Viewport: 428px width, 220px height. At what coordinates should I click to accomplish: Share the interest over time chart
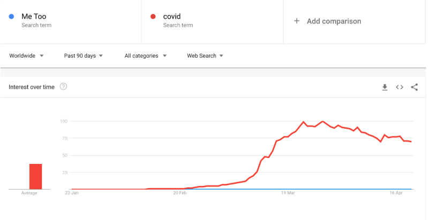[414, 87]
